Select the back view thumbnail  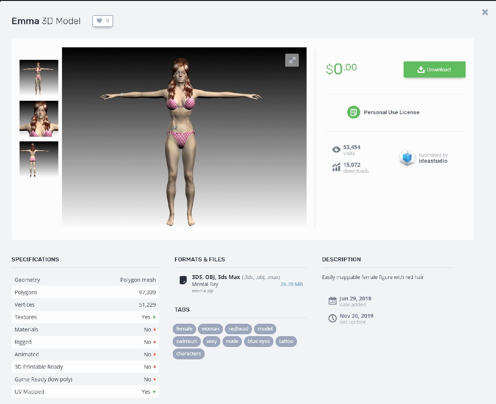(x=39, y=159)
